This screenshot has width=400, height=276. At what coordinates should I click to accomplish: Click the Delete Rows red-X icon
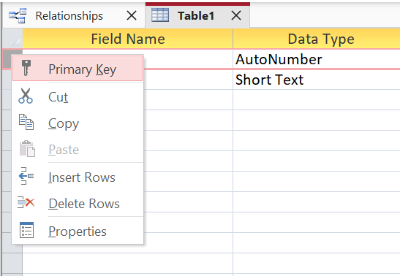pos(26,203)
